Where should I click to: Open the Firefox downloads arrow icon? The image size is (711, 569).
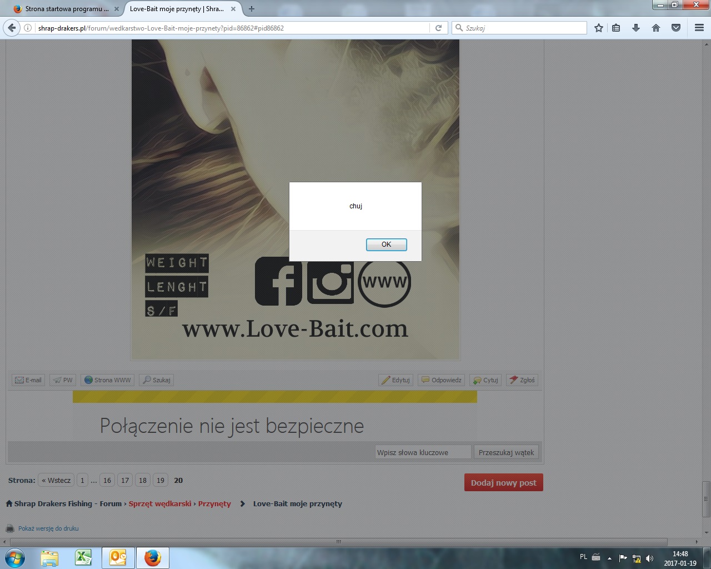636,28
